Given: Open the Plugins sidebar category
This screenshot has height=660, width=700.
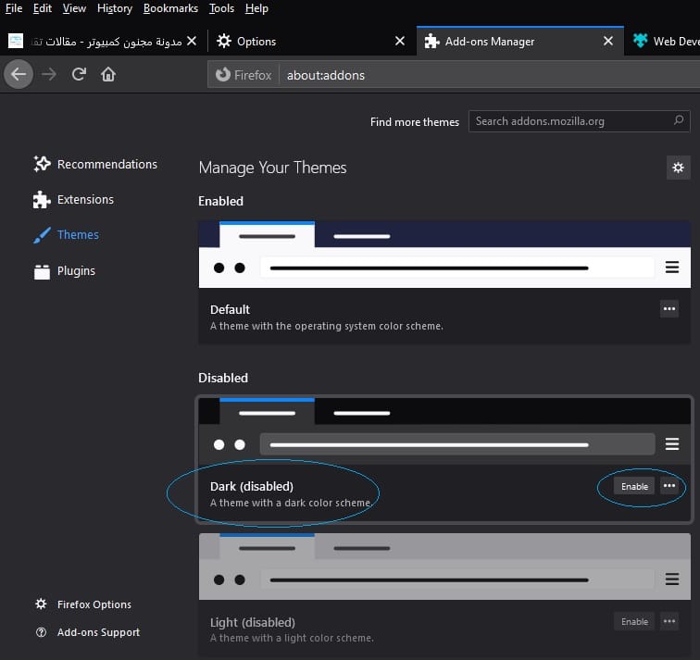Looking at the screenshot, I should (x=64, y=271).
